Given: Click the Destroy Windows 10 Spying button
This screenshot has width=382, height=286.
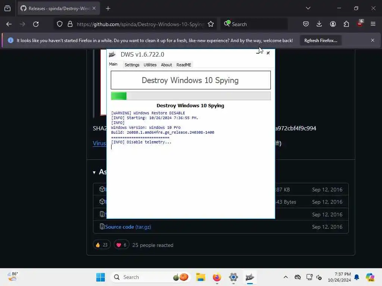Looking at the screenshot, I should pos(191,80).
